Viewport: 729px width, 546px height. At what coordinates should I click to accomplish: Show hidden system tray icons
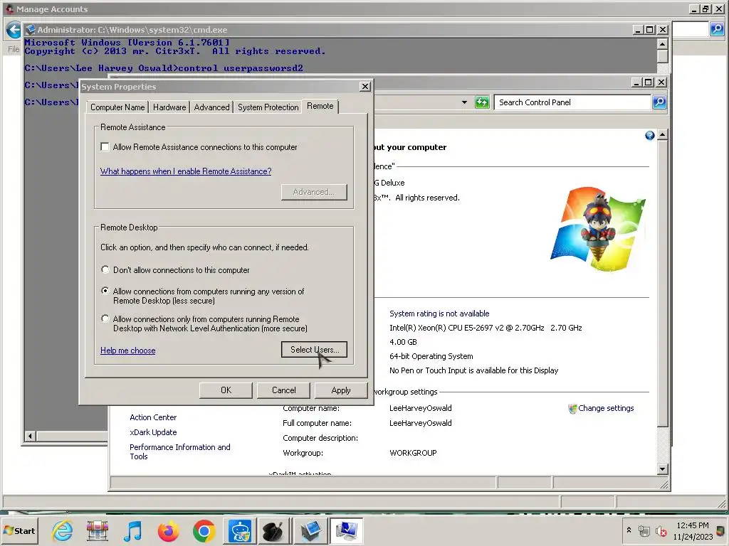(x=629, y=530)
